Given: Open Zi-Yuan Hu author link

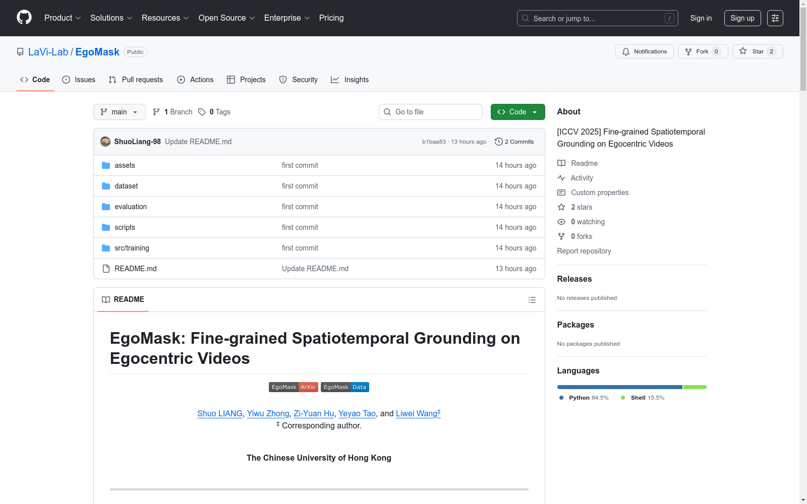Looking at the screenshot, I should 314,413.
